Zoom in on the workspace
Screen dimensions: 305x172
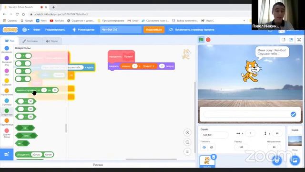click(187, 133)
